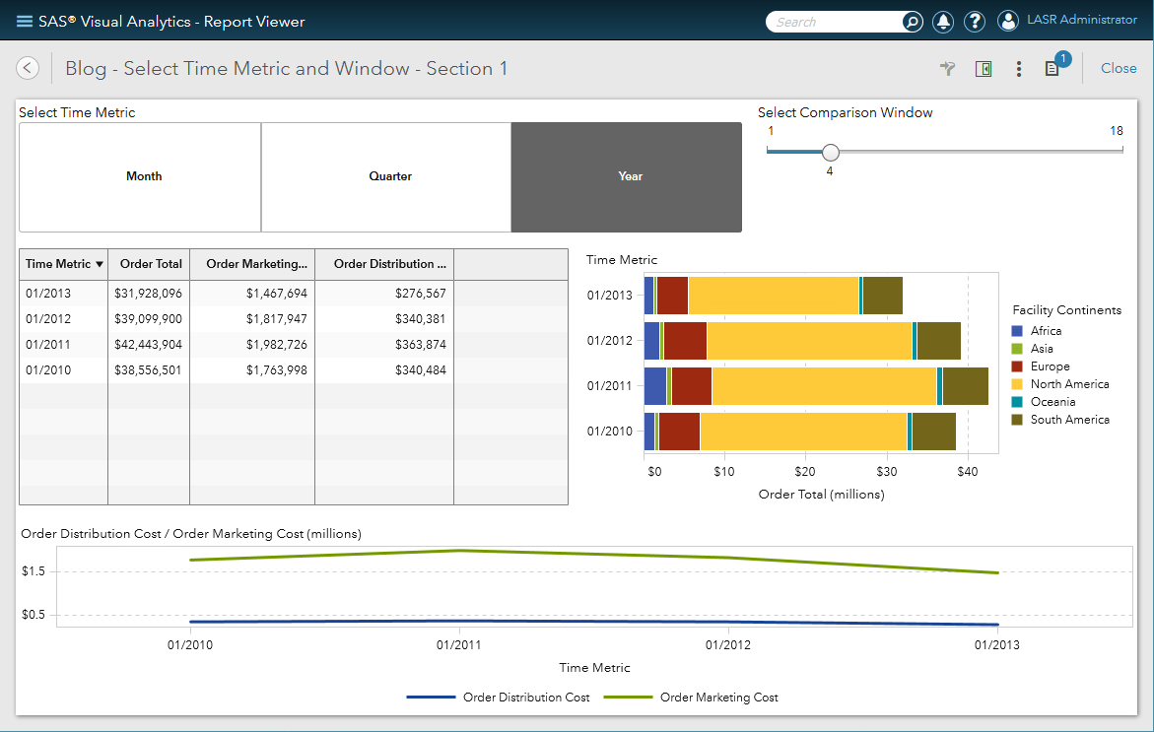1154x732 pixels.
Task: Click the user profile avatar icon
Action: click(x=1007, y=21)
